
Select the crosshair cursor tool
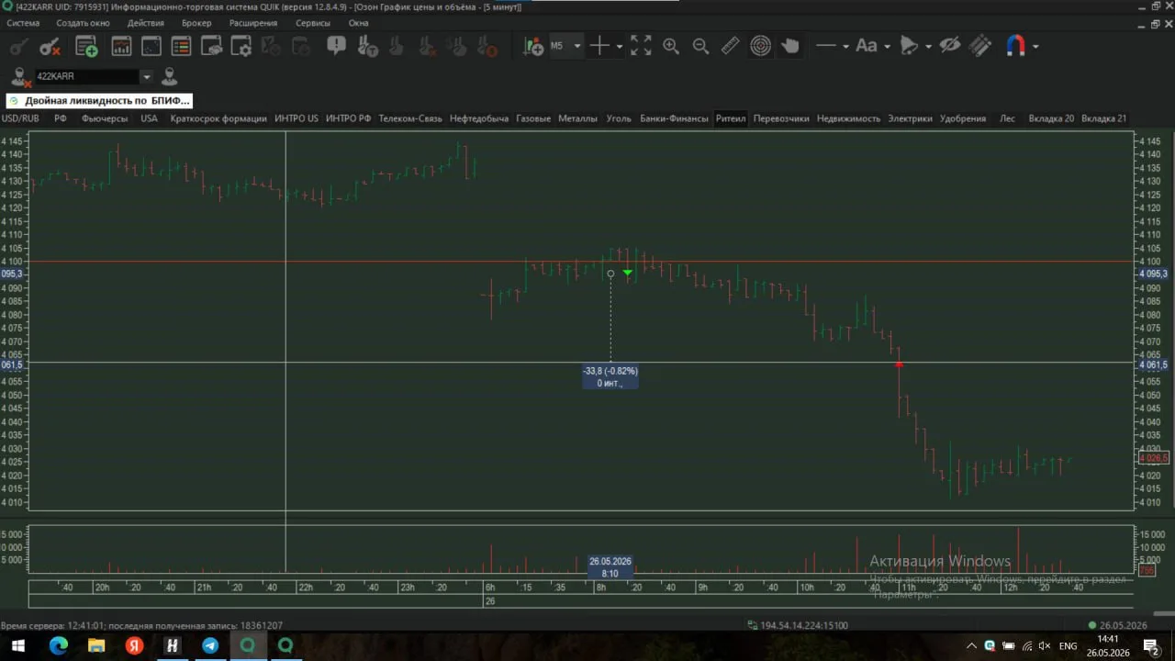(599, 46)
